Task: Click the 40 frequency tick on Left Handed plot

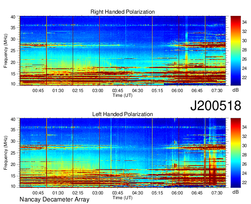Action: click(13, 119)
